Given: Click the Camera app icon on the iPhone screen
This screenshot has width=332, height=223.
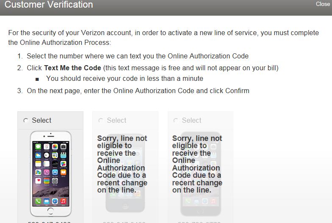Looking at the screenshot, I should click(x=64, y=146).
